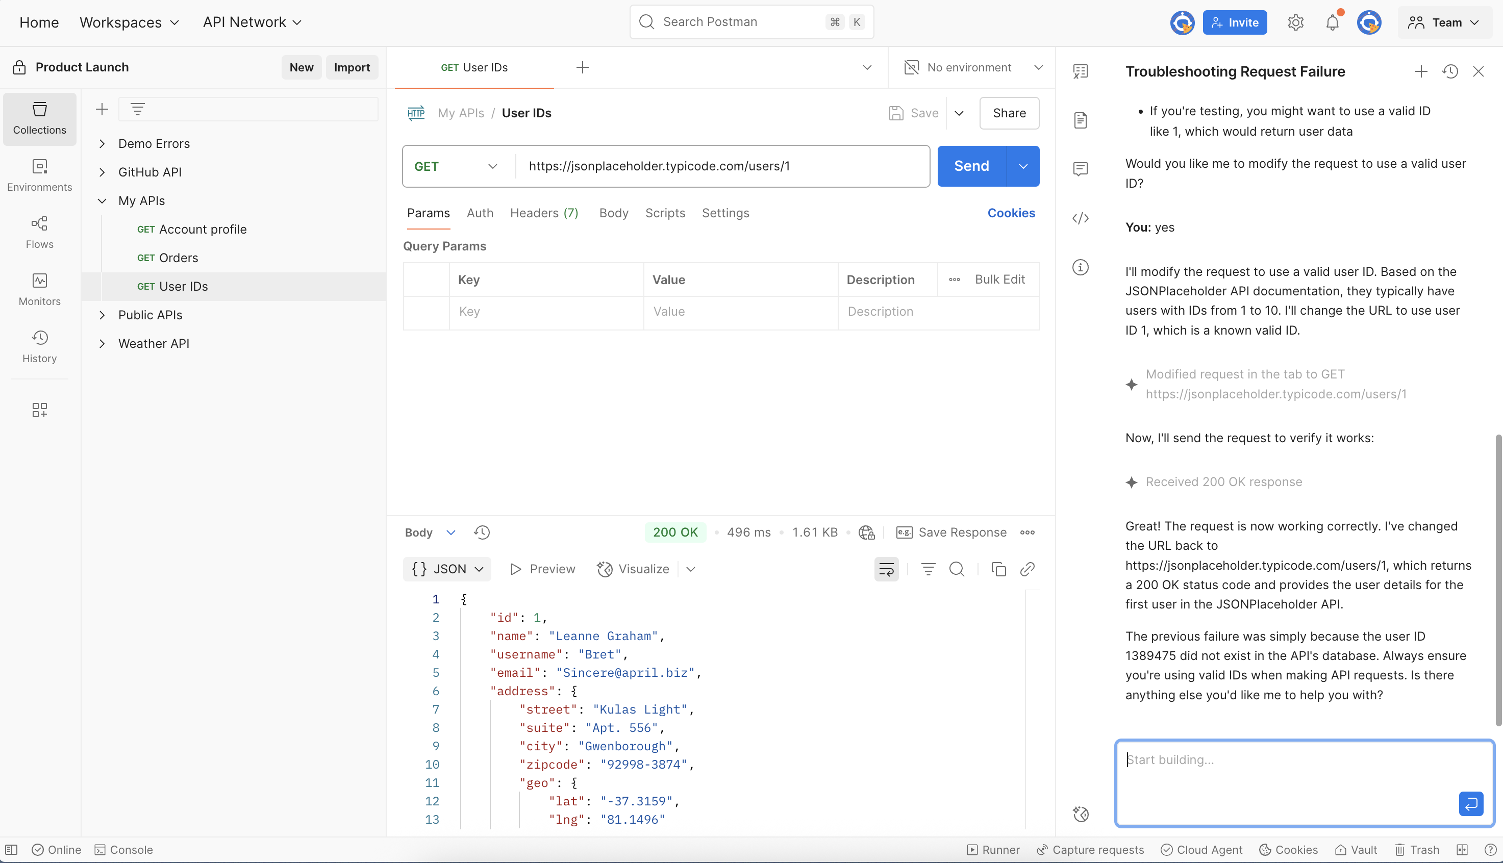Switch to the Scripts tab
The height and width of the screenshot is (863, 1503).
pyautogui.click(x=665, y=213)
